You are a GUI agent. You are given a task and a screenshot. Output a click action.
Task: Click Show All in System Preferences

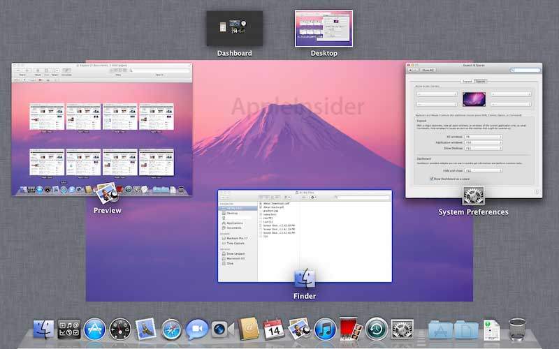[428, 70]
